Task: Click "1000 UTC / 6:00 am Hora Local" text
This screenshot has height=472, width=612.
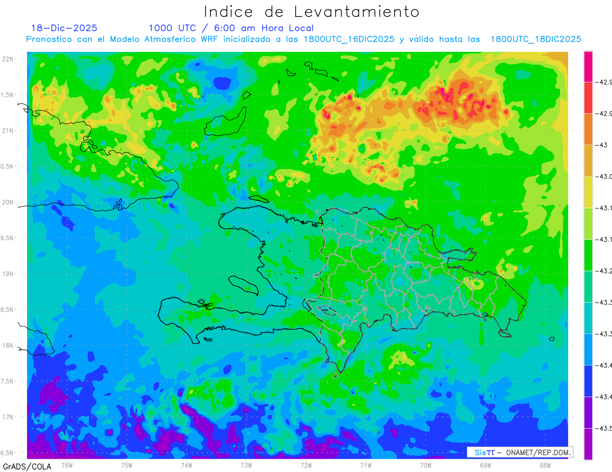Action: coord(231,28)
